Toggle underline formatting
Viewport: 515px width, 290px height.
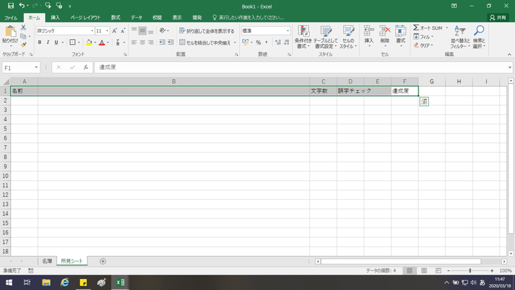(x=56, y=43)
